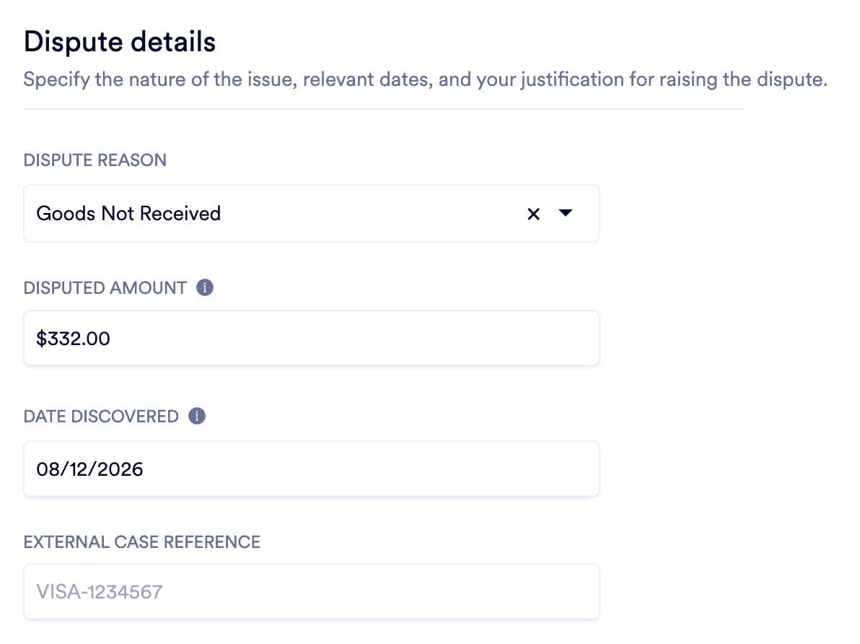Place cursor on the 08/12/2026 date text
Image resolution: width=860 pixels, height=644 pixels.
90,469
